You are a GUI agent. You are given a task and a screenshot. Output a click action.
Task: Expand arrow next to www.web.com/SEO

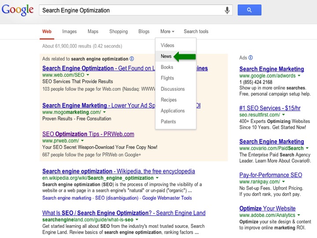[x=88, y=75]
